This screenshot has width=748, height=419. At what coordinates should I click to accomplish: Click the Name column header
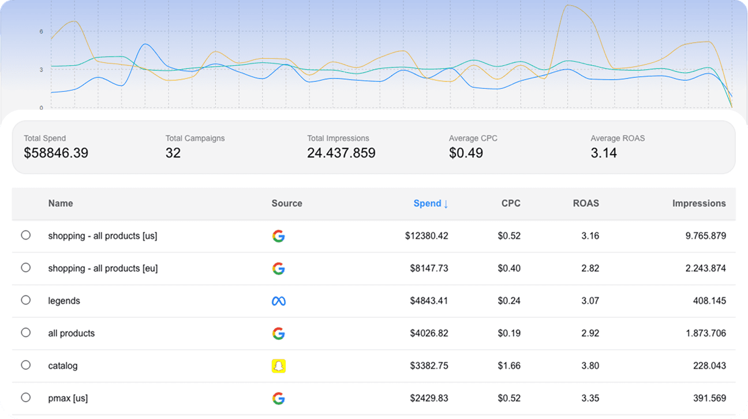[60, 203]
